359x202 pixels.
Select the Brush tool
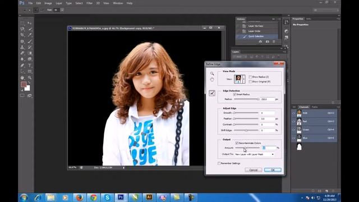30,41
